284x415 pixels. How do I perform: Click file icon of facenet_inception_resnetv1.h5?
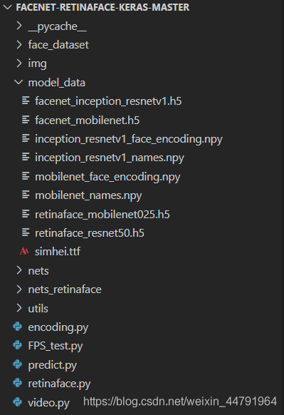[26, 101]
